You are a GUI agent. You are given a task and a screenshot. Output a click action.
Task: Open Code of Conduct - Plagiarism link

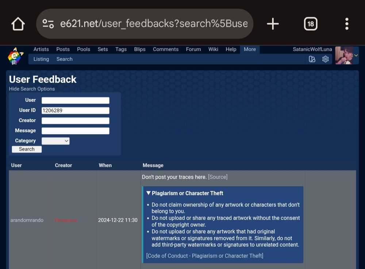pos(205,256)
